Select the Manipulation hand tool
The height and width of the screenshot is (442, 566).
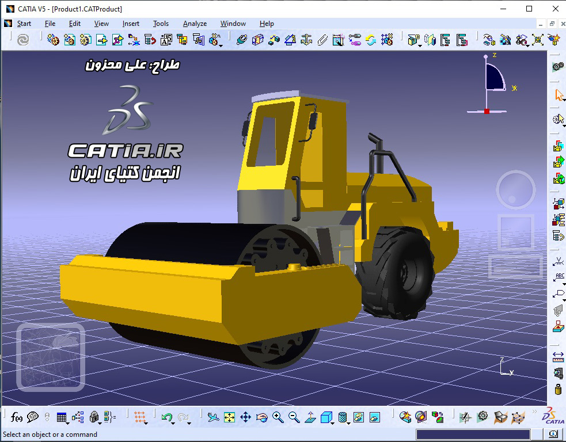[489, 40]
